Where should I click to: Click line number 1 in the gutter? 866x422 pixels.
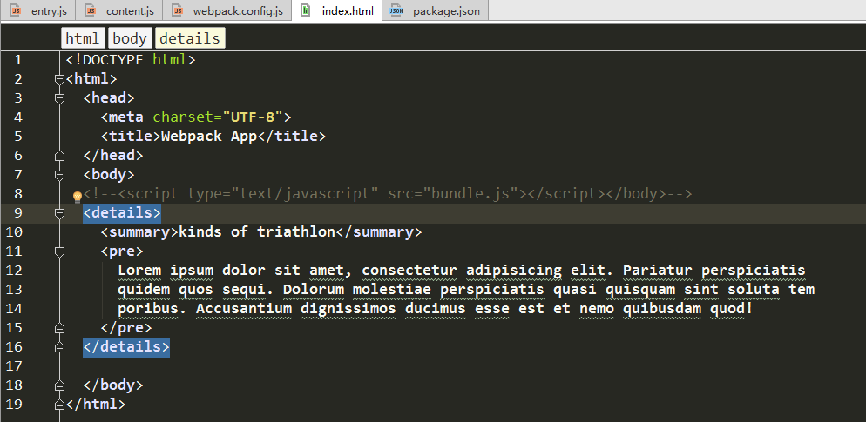click(x=18, y=59)
